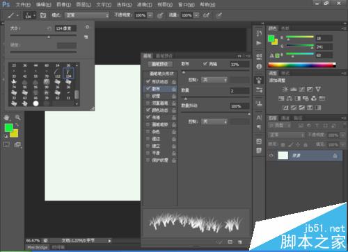The image size is (348, 252).
Task: Click the yellow background color swatch in toolbox
Action: (x=15, y=134)
